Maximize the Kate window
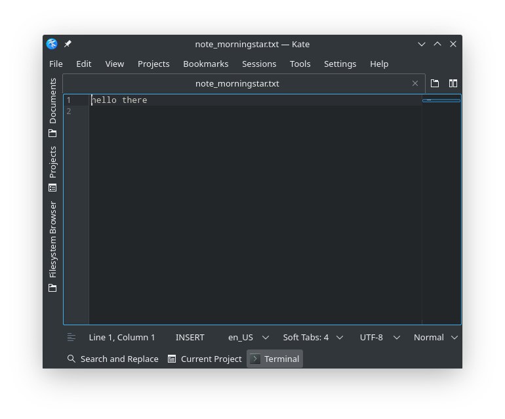The height and width of the screenshot is (419, 505). (437, 44)
